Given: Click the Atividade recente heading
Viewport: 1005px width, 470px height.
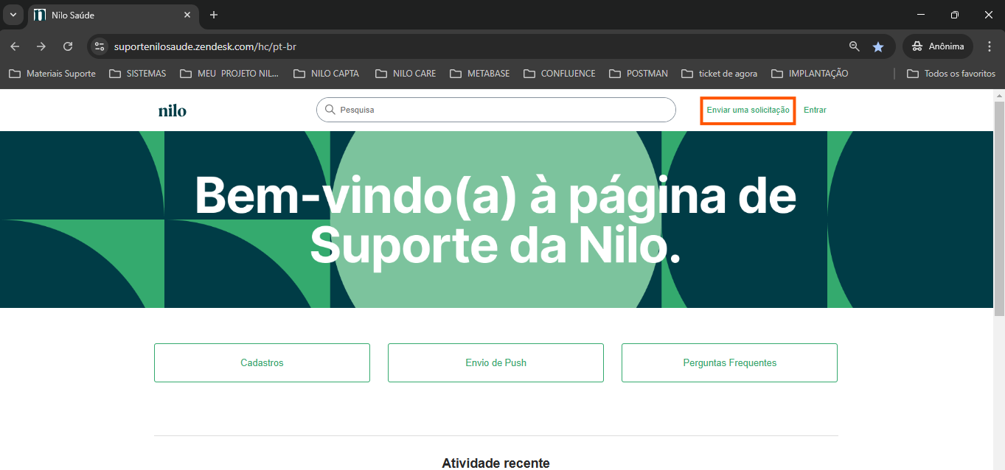Looking at the screenshot, I should coord(495,463).
